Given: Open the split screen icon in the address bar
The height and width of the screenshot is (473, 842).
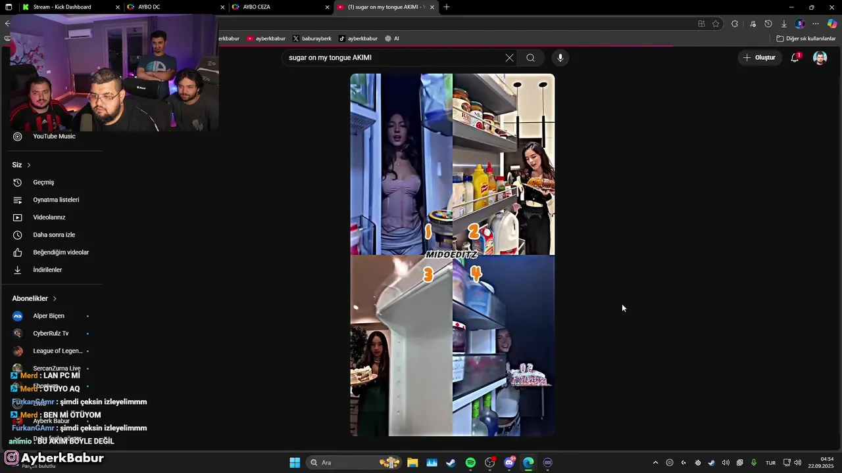Looking at the screenshot, I should click(x=701, y=24).
